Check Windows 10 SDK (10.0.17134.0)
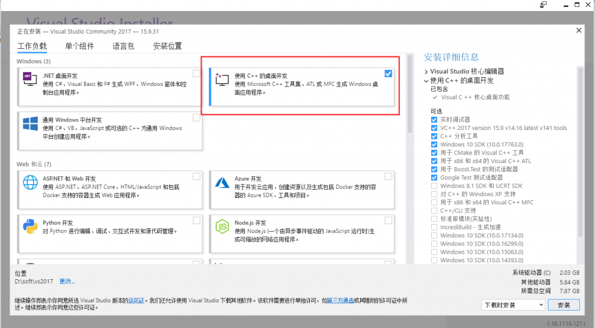 434,236
